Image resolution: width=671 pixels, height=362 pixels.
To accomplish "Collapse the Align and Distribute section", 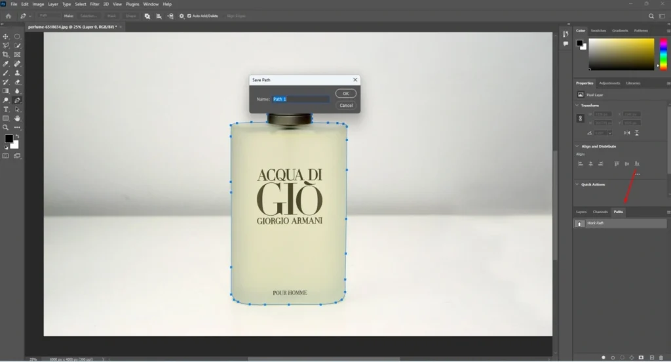I will tap(577, 146).
